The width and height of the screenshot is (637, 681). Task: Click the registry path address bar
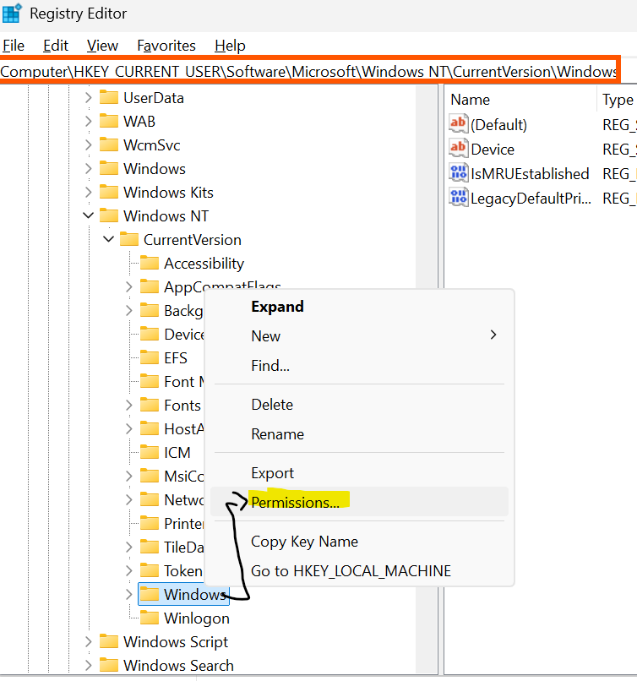pos(309,71)
